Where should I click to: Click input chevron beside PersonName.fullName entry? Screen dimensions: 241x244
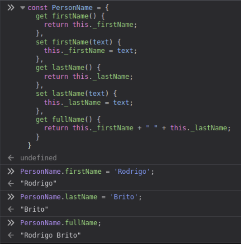point(11,223)
